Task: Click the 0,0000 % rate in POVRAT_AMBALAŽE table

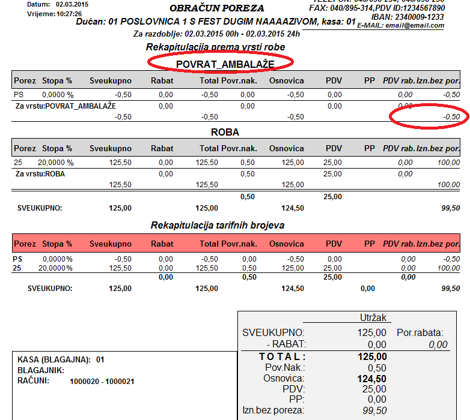Action: pyautogui.click(x=58, y=95)
